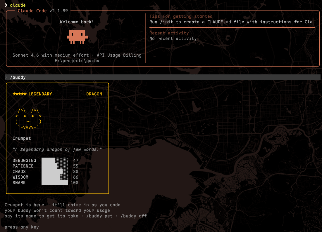Click the WISDOM value '66'
322x232 pixels.
coord(76,177)
